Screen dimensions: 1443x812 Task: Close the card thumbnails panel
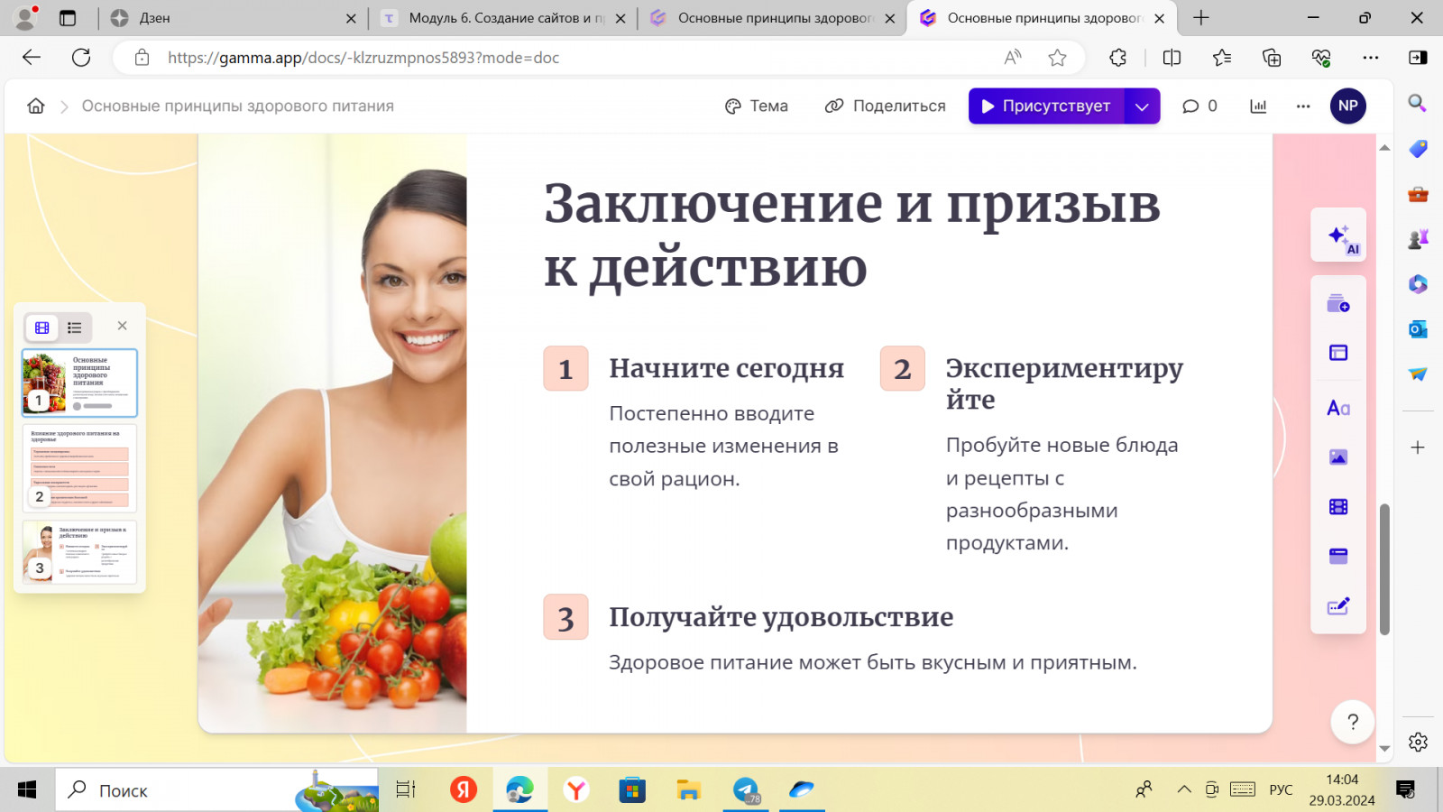coord(123,326)
